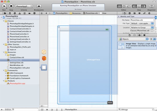
Task: Open the Organizer window
Action: click(x=152, y=6)
